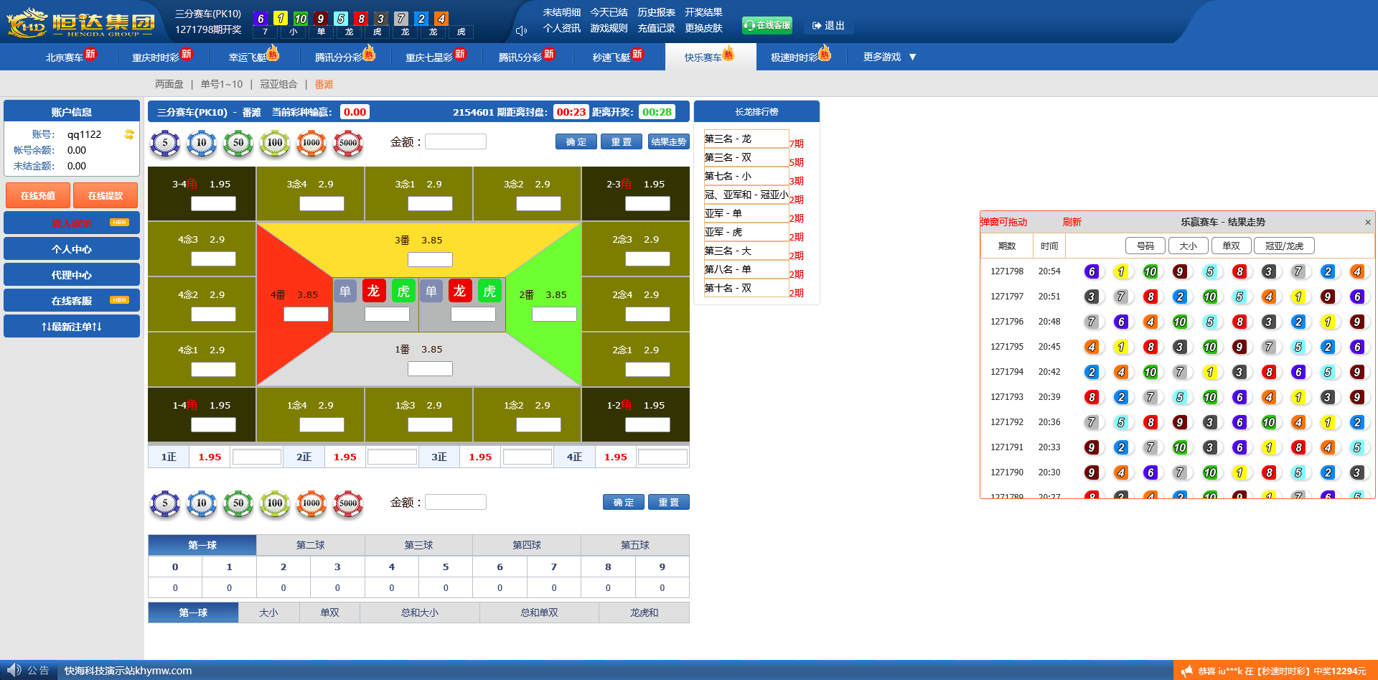Click the top 金额 input field
The image size is (1378, 680).
coord(455,142)
